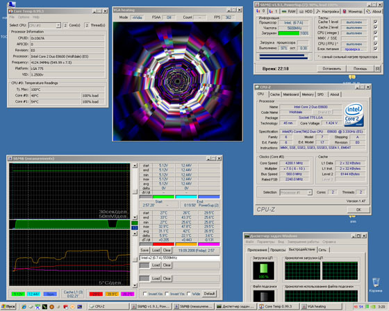Enable the Wide checkbox
The height and width of the screenshot is (311, 389).
coord(189,294)
